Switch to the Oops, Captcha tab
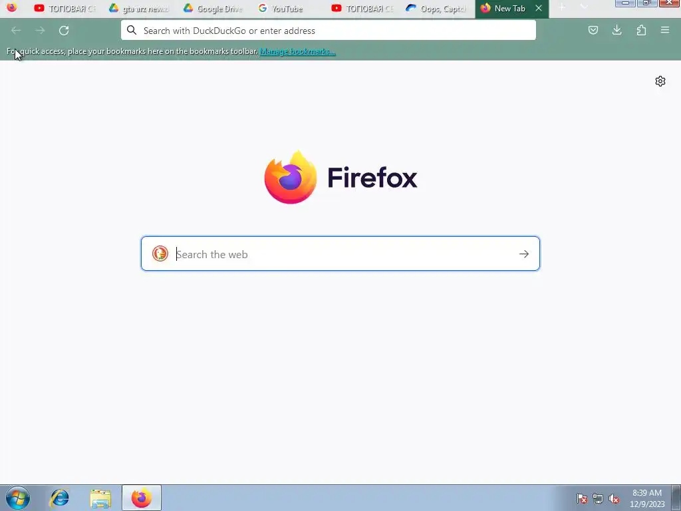Image resolution: width=681 pixels, height=511 pixels. [x=436, y=8]
